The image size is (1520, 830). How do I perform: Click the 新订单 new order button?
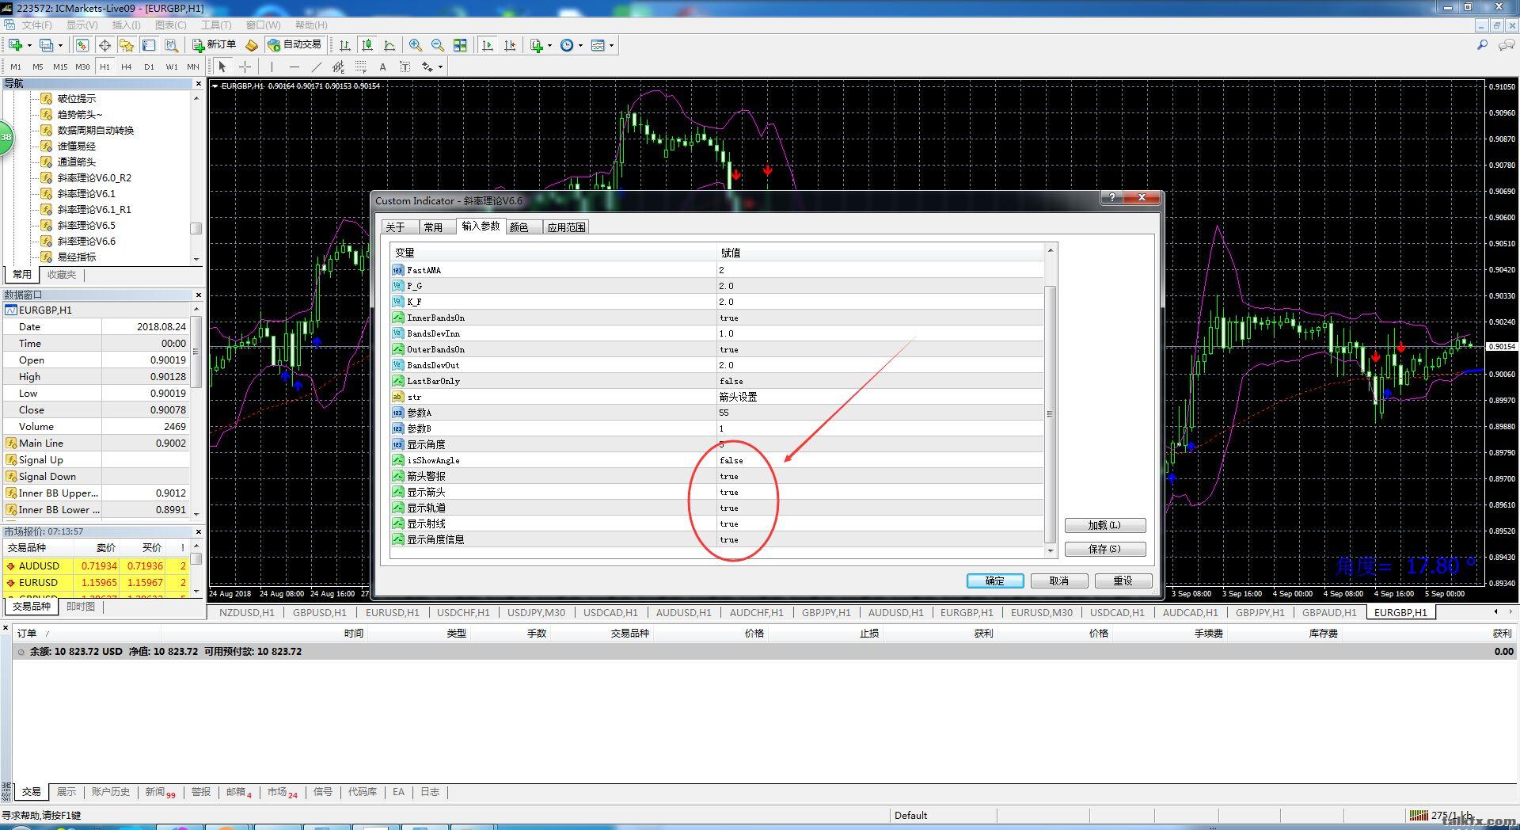214,45
